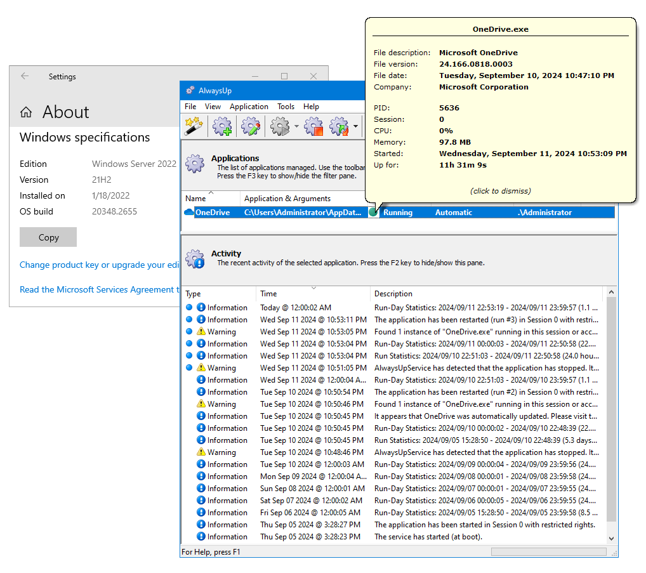Open the application wizard (magic wand) tool
Viewport: 646px width, 573px height.
click(194, 126)
